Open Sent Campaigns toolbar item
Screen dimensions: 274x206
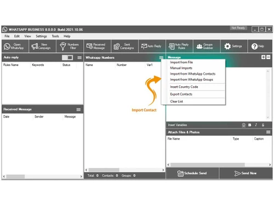tap(124, 46)
